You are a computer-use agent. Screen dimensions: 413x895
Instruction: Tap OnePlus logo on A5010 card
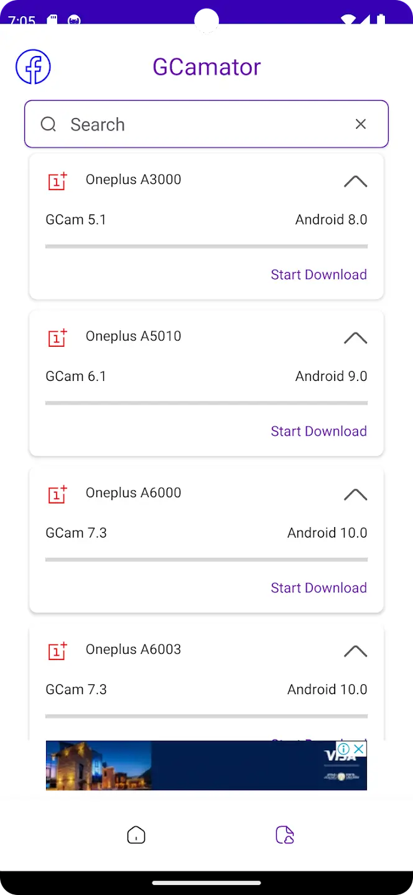58,337
